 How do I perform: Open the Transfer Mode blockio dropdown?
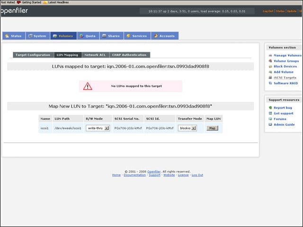187,128
